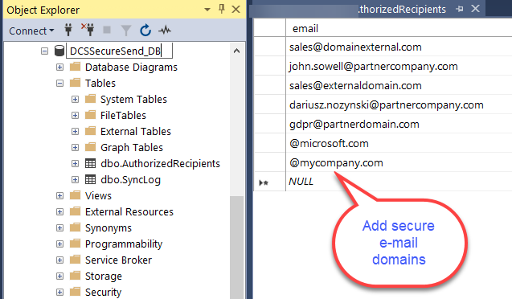This screenshot has height=299, width=512.
Task: Close the thorizedRecipients tab
Action: [476, 9]
